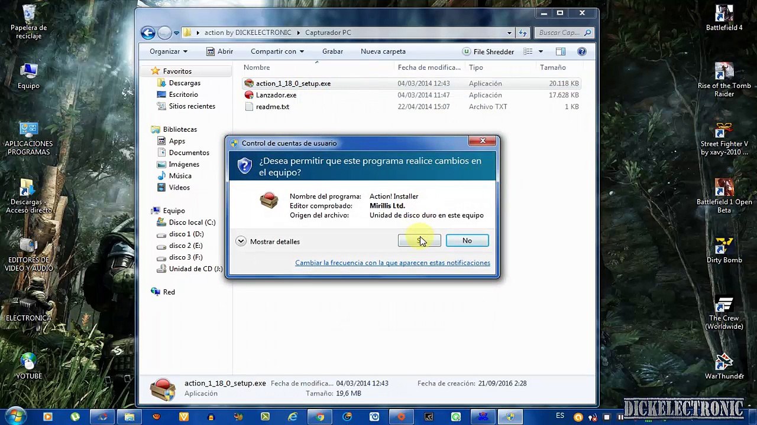Select the readme.txt file

(x=273, y=107)
